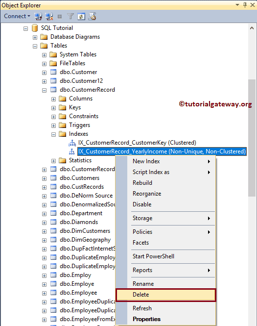The height and width of the screenshot is (326, 257).
Task: Select the dbo.Employ table
Action: pyautogui.click(x=75, y=276)
